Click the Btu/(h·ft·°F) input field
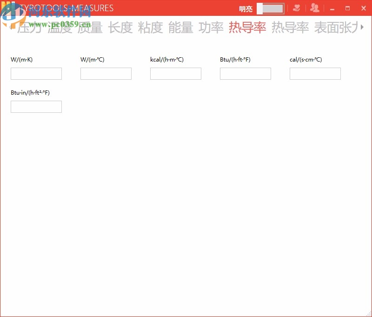 click(x=245, y=73)
